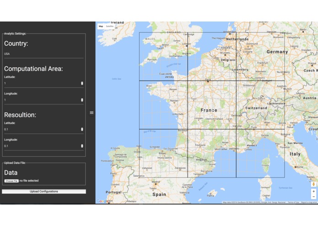318x226 pixels.
Task: Focus Computational Area Longitude field
Action: click(x=44, y=100)
